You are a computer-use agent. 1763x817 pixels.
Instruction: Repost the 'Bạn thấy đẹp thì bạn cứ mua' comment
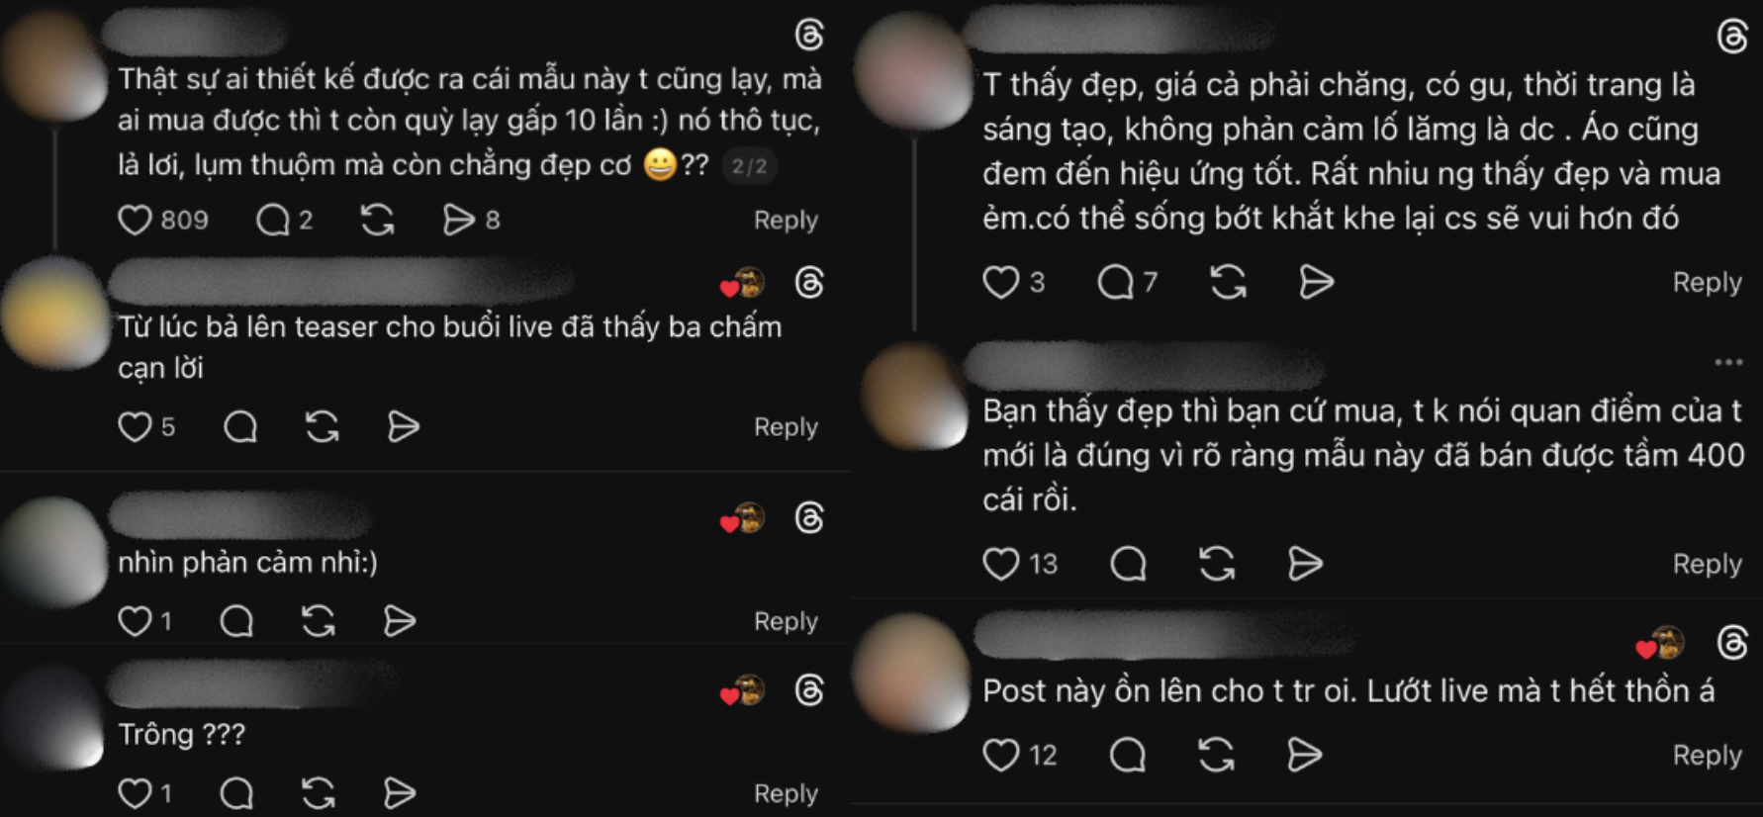pos(1217,564)
